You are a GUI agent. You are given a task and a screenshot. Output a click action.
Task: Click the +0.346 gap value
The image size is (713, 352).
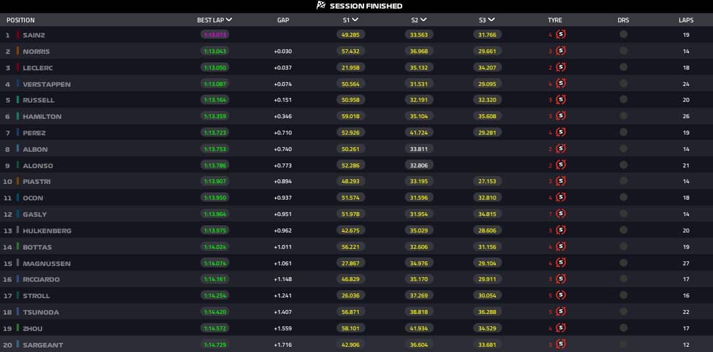[283, 116]
